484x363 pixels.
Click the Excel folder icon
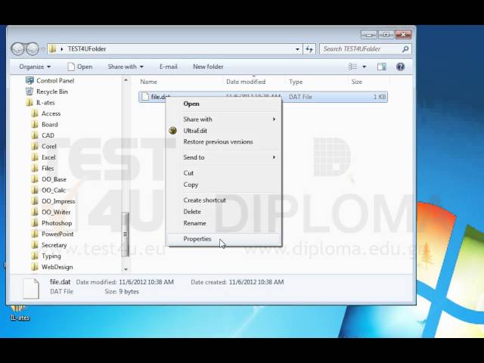[35, 157]
